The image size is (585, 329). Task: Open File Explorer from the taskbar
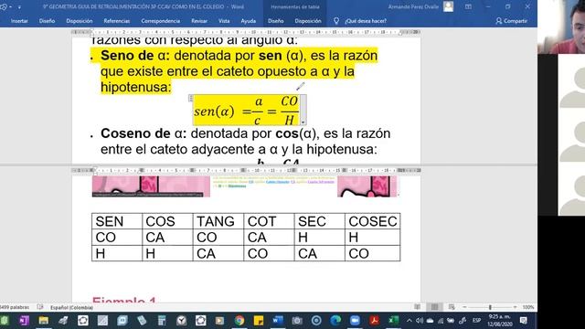(43, 321)
